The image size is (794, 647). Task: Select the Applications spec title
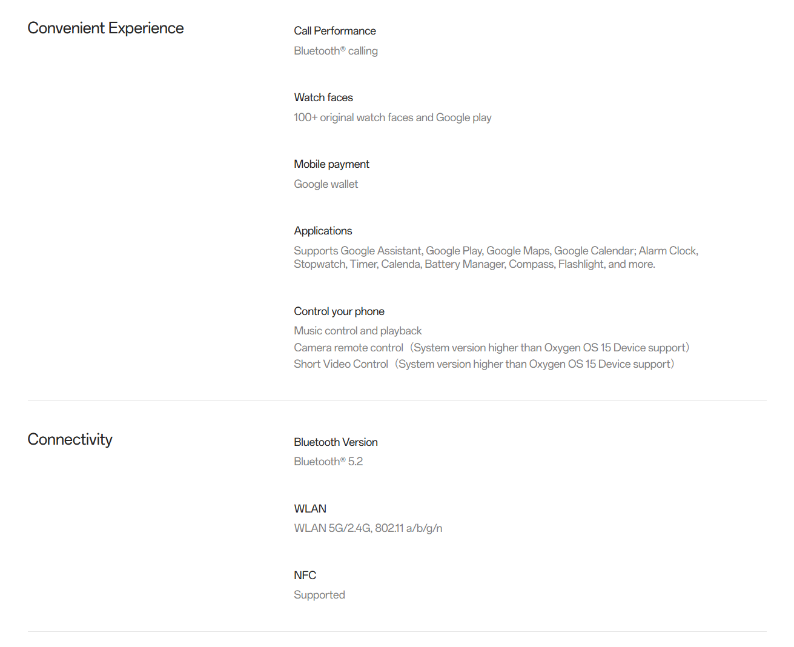click(323, 231)
